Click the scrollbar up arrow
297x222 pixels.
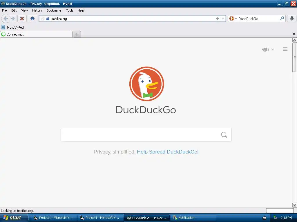[294, 40]
